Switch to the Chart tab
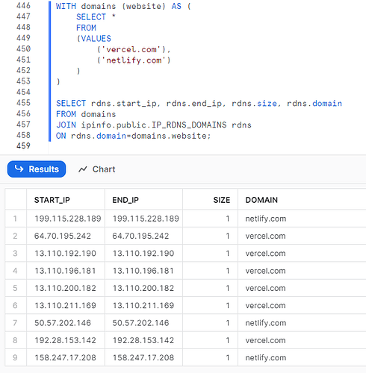 click(x=97, y=169)
